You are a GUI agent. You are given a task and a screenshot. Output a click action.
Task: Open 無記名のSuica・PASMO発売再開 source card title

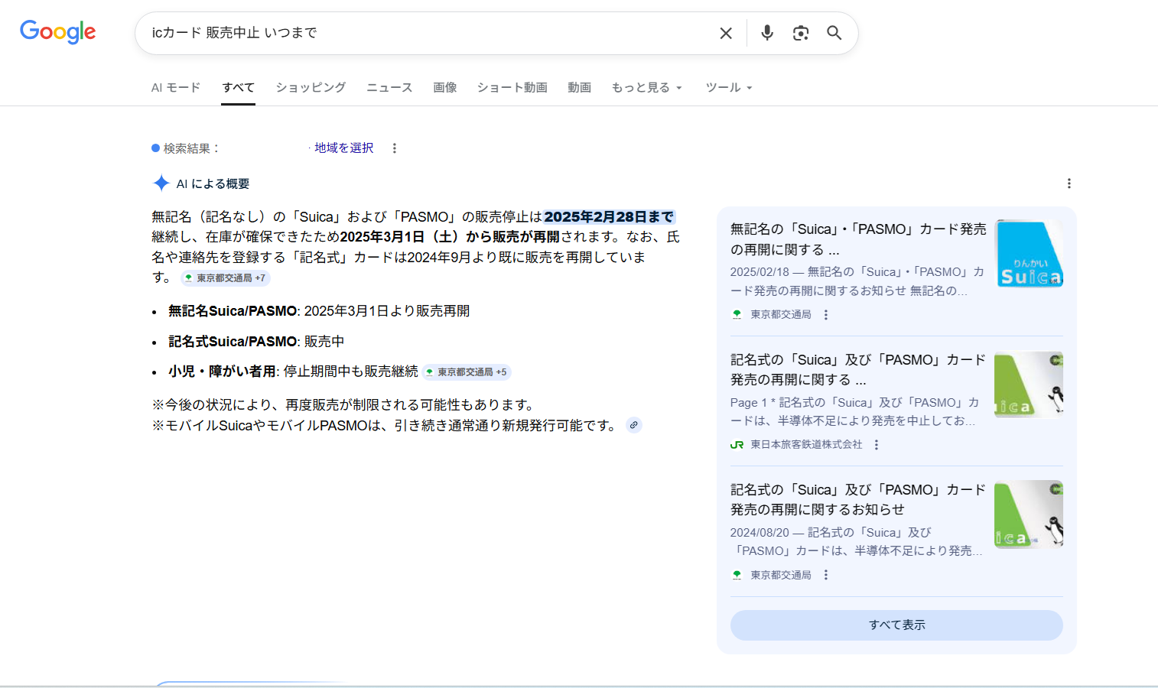point(858,239)
